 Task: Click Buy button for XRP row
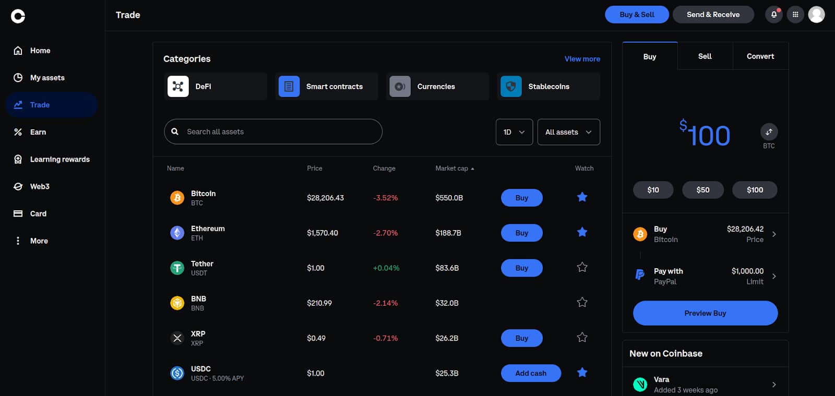point(522,338)
